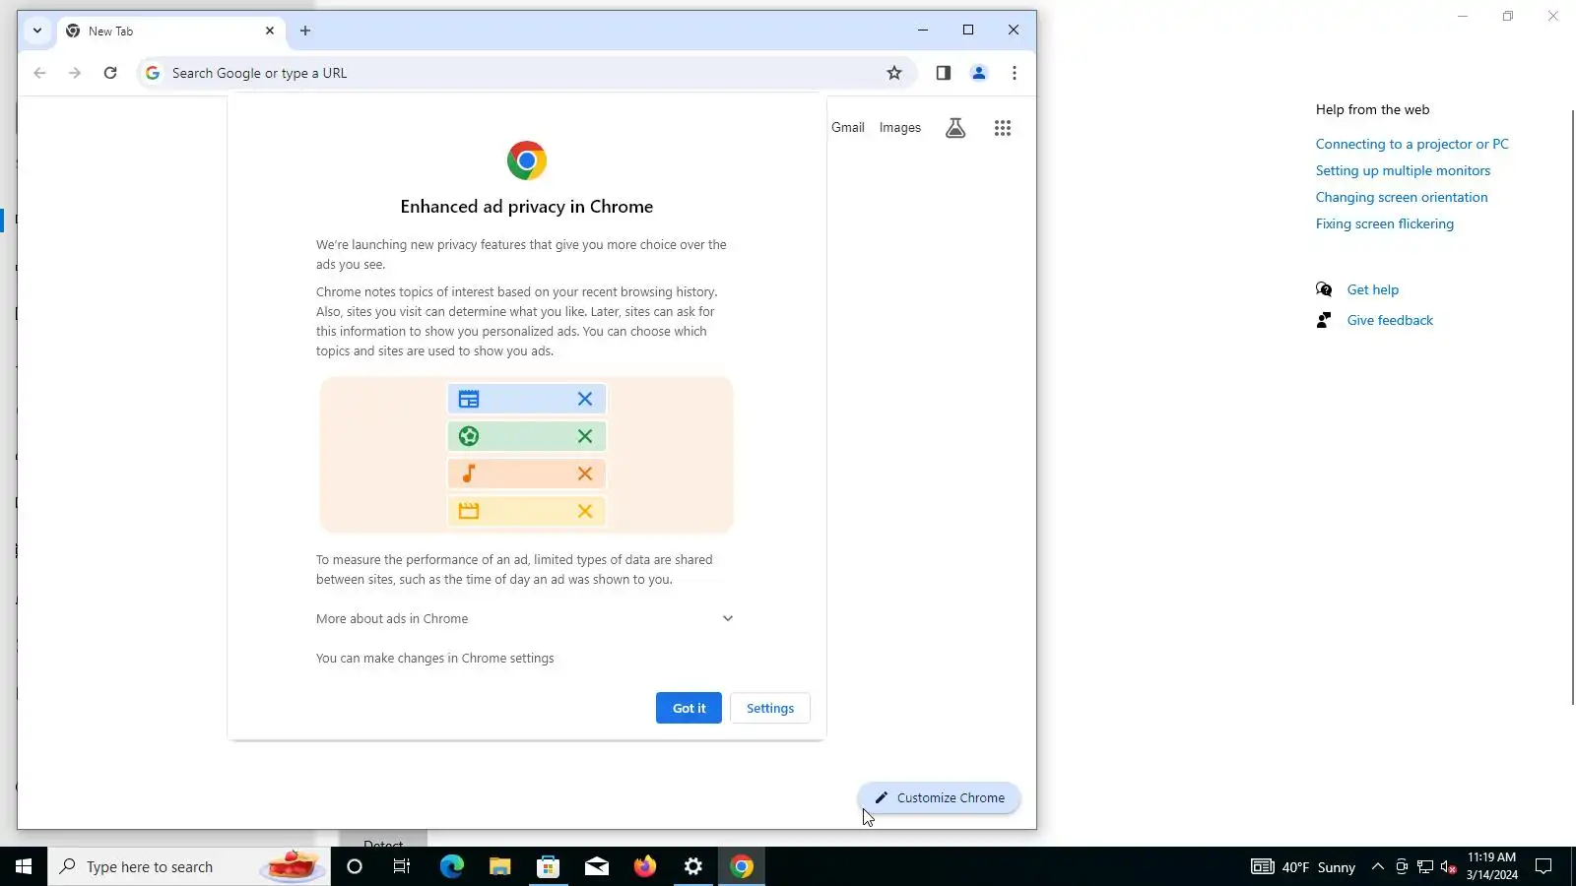Open Settings from ad privacy dialog
Screen dimensions: 1576x886
(770, 708)
